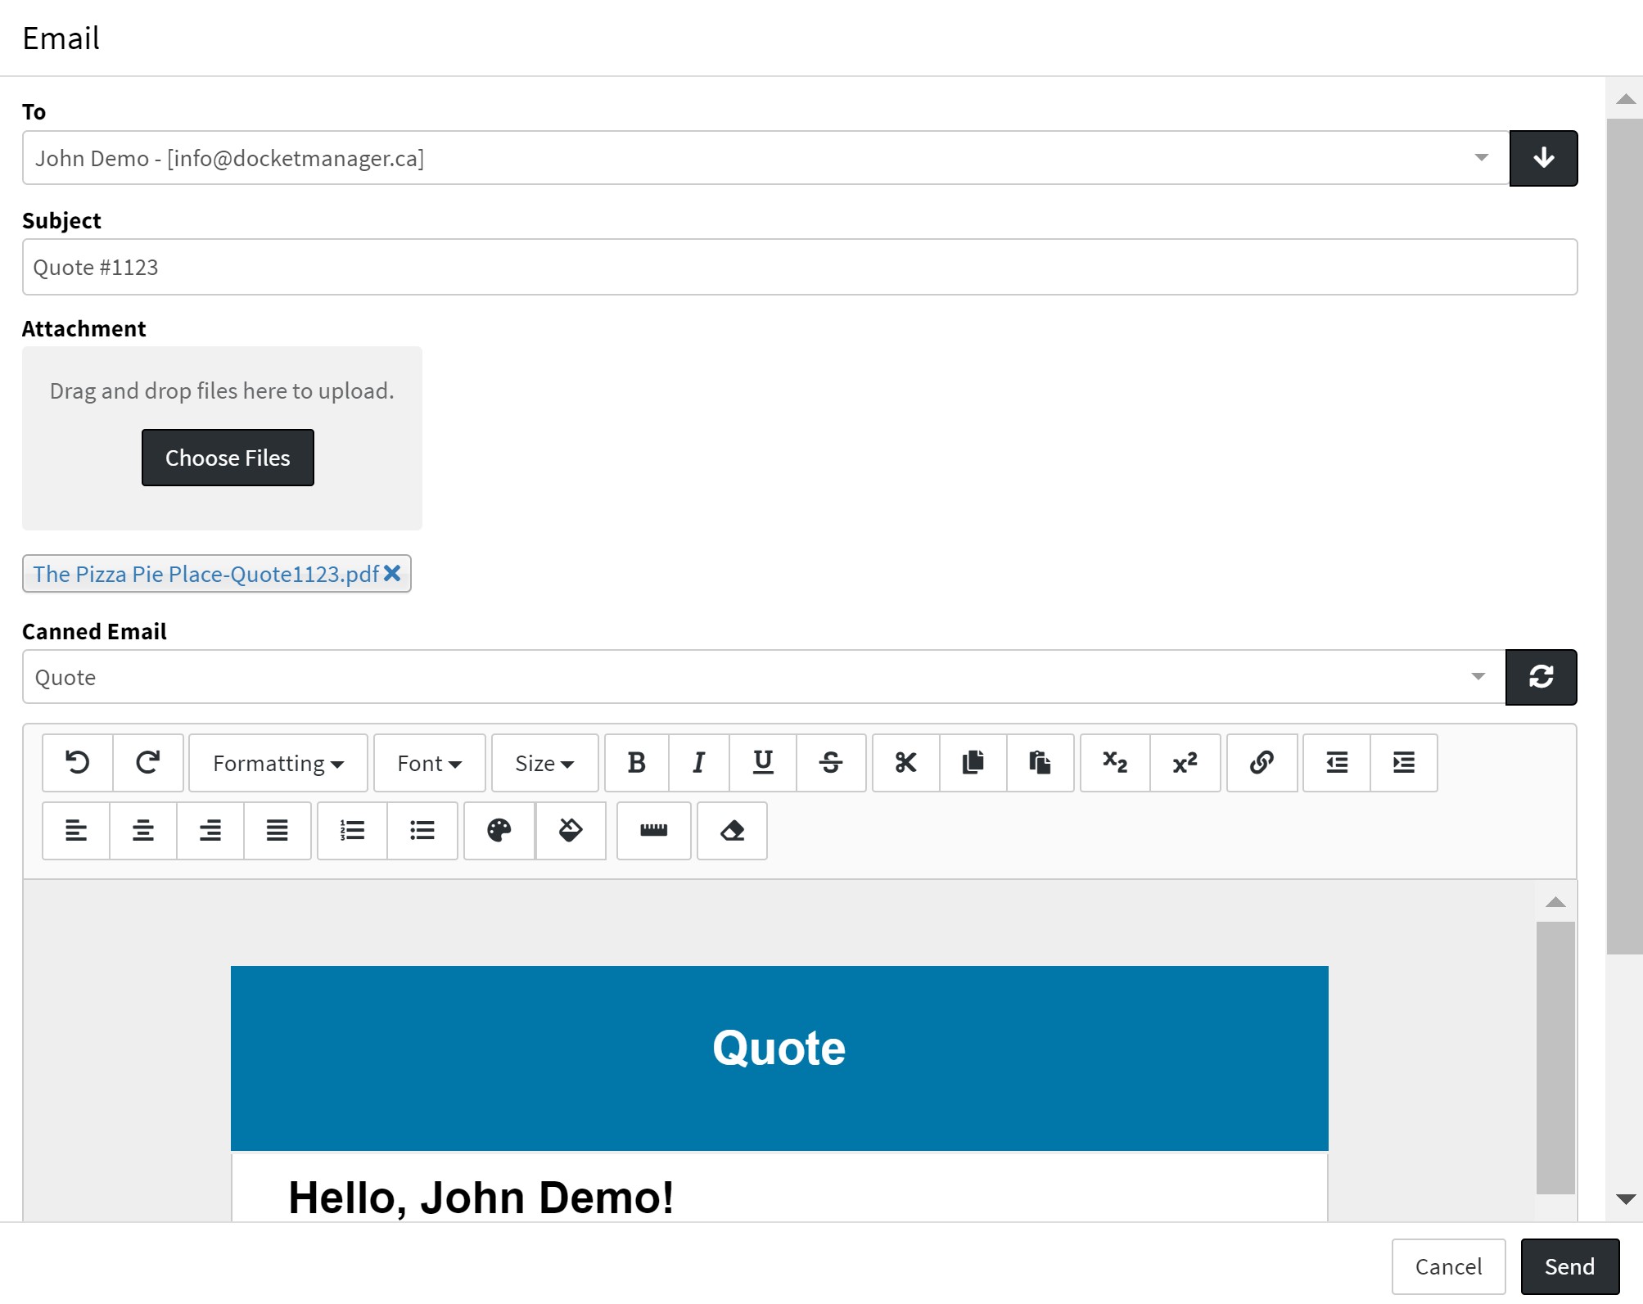Click the undo icon in editor toolbar
Screen dimensions: 1643x1304
coord(77,763)
